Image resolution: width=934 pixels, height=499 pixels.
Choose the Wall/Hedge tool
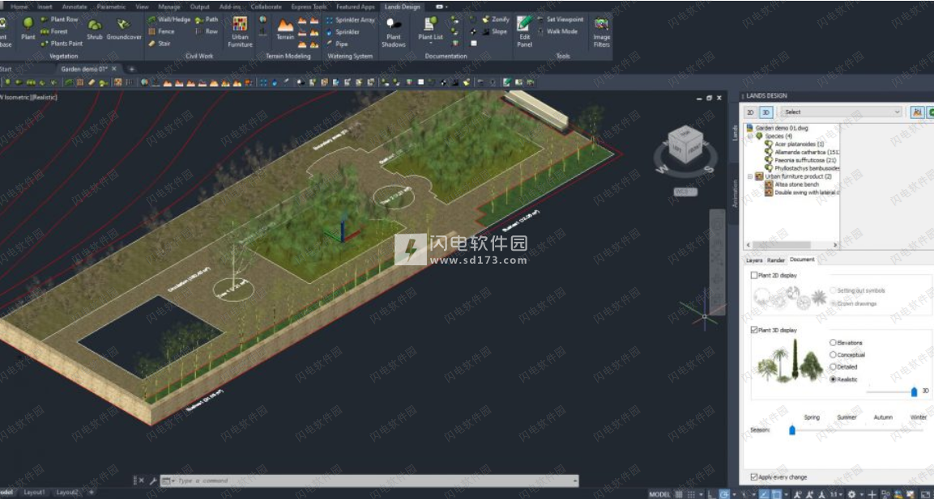tap(169, 19)
